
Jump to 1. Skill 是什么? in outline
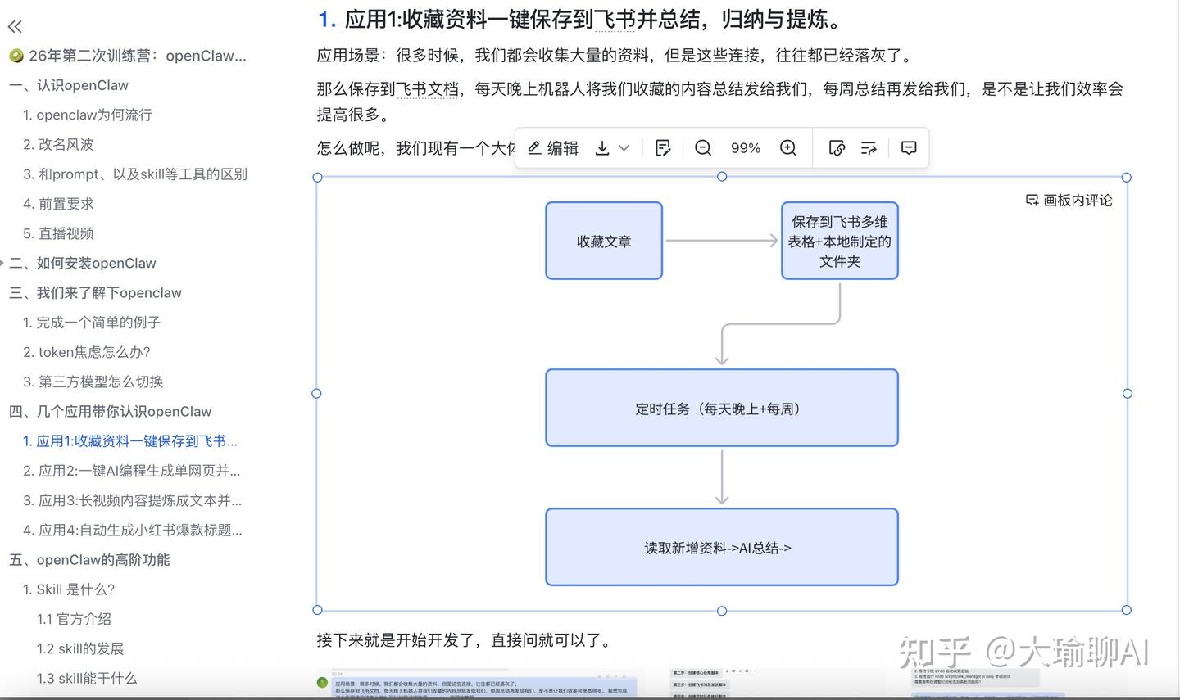pos(69,589)
